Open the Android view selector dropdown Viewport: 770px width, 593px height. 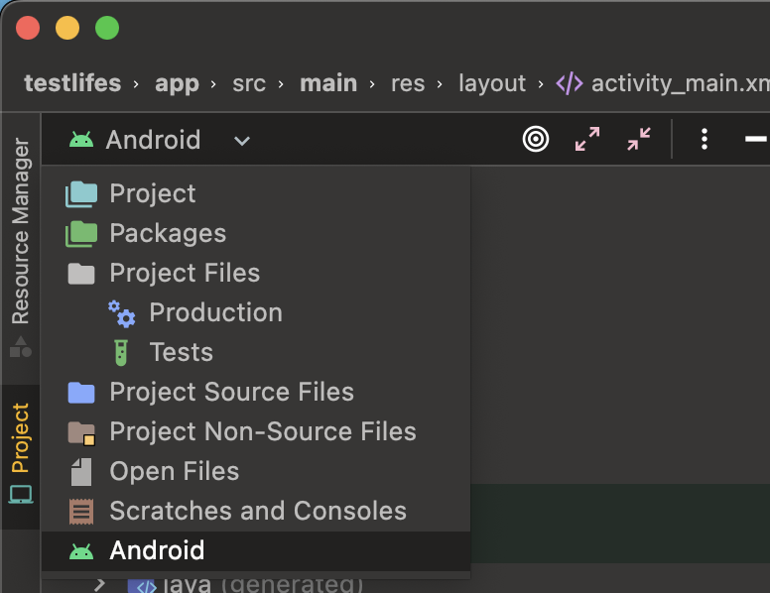[160, 140]
